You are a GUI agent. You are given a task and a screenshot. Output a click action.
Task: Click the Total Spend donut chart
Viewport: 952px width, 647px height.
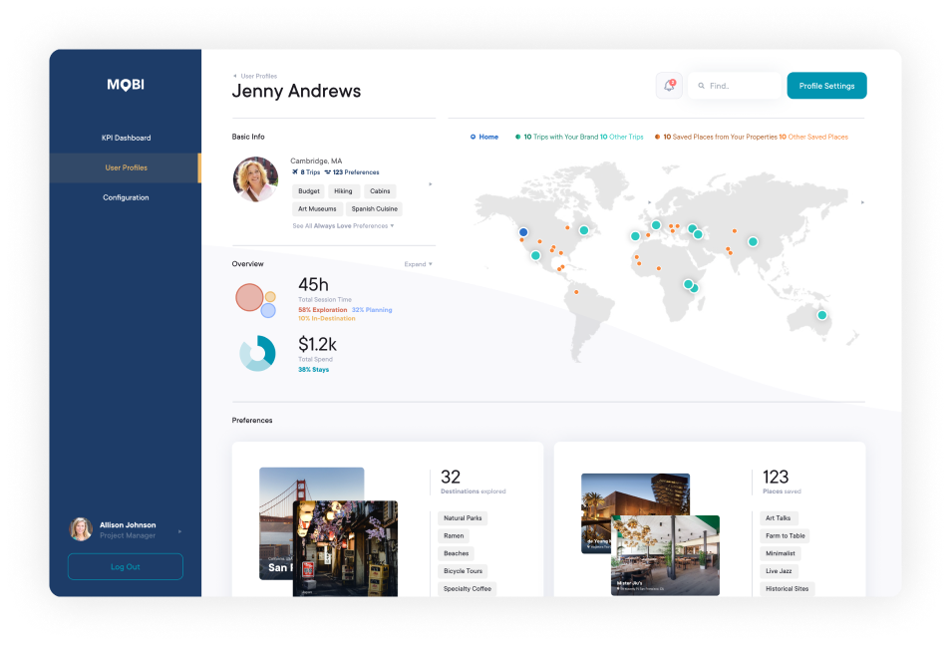[257, 353]
